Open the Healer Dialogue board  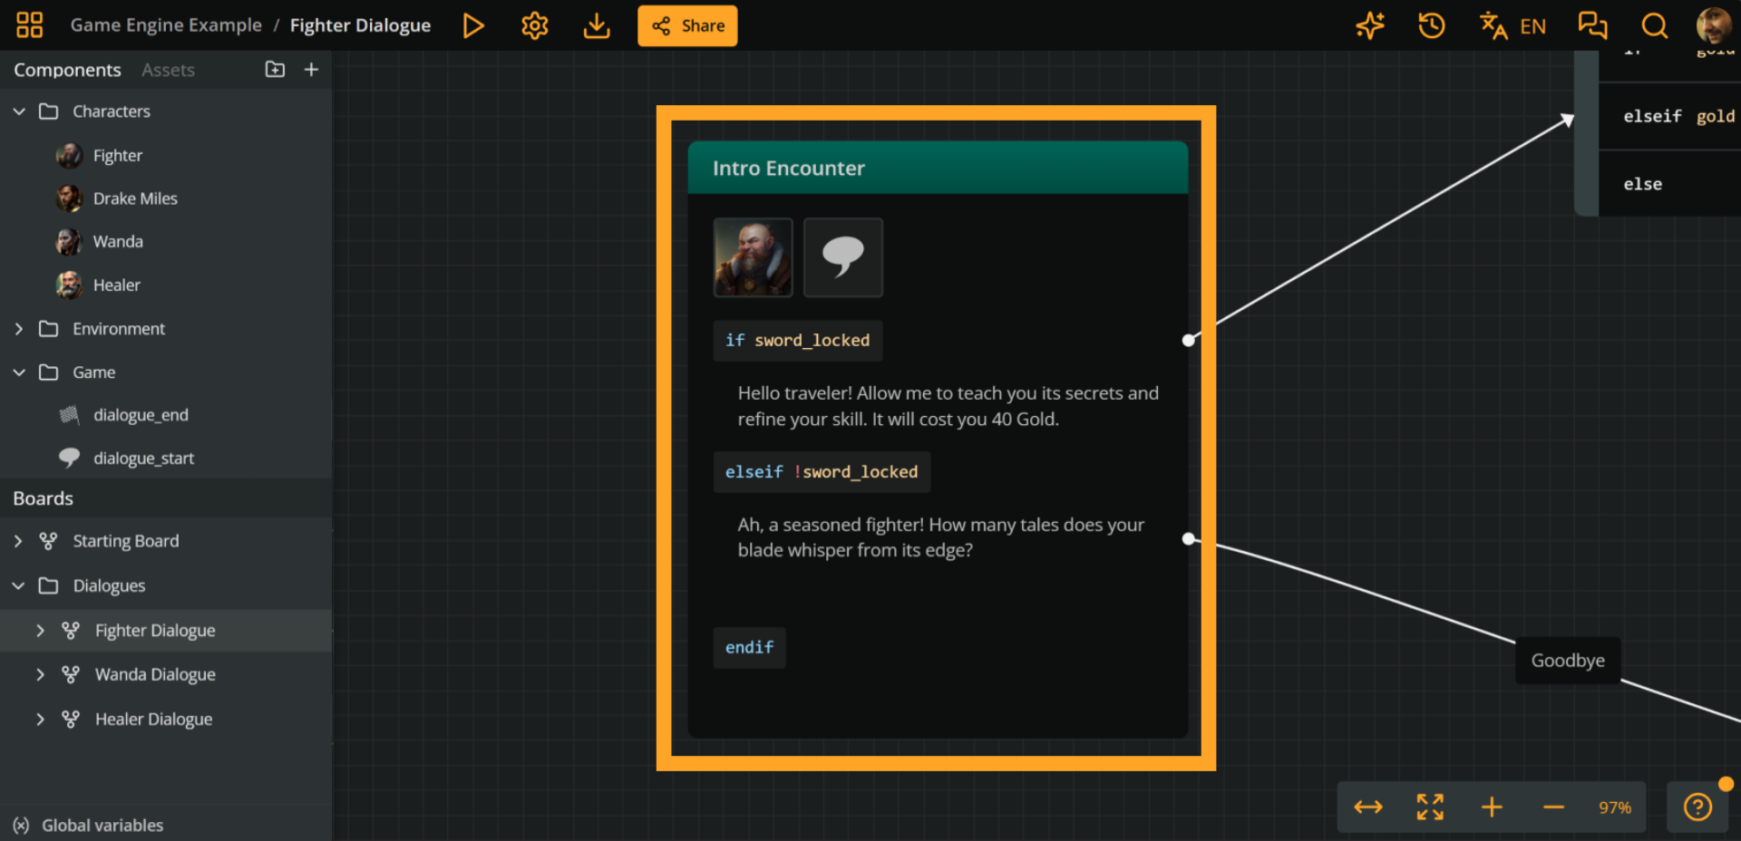tap(154, 720)
